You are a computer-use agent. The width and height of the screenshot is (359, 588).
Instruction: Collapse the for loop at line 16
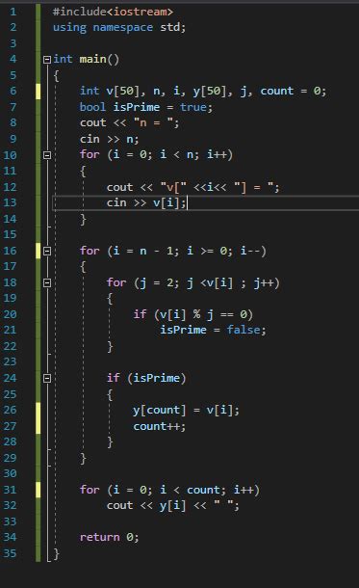[47, 251]
